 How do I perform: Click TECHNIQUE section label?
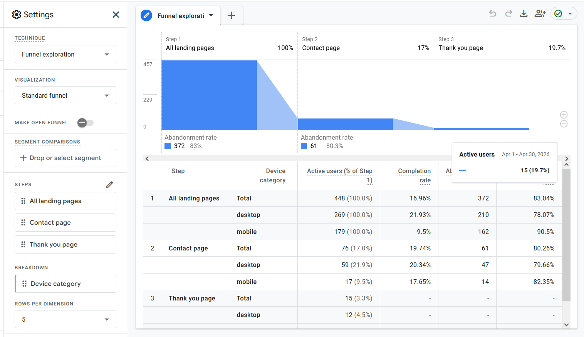(30, 38)
